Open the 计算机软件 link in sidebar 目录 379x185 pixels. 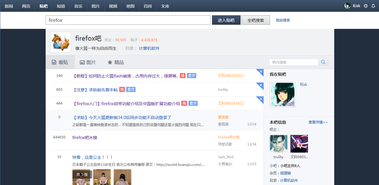tap(289, 181)
